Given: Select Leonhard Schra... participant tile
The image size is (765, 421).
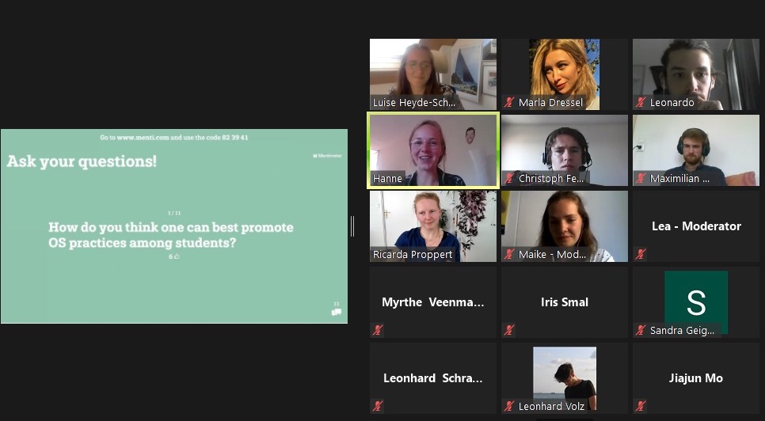Looking at the screenshot, I should [x=433, y=378].
